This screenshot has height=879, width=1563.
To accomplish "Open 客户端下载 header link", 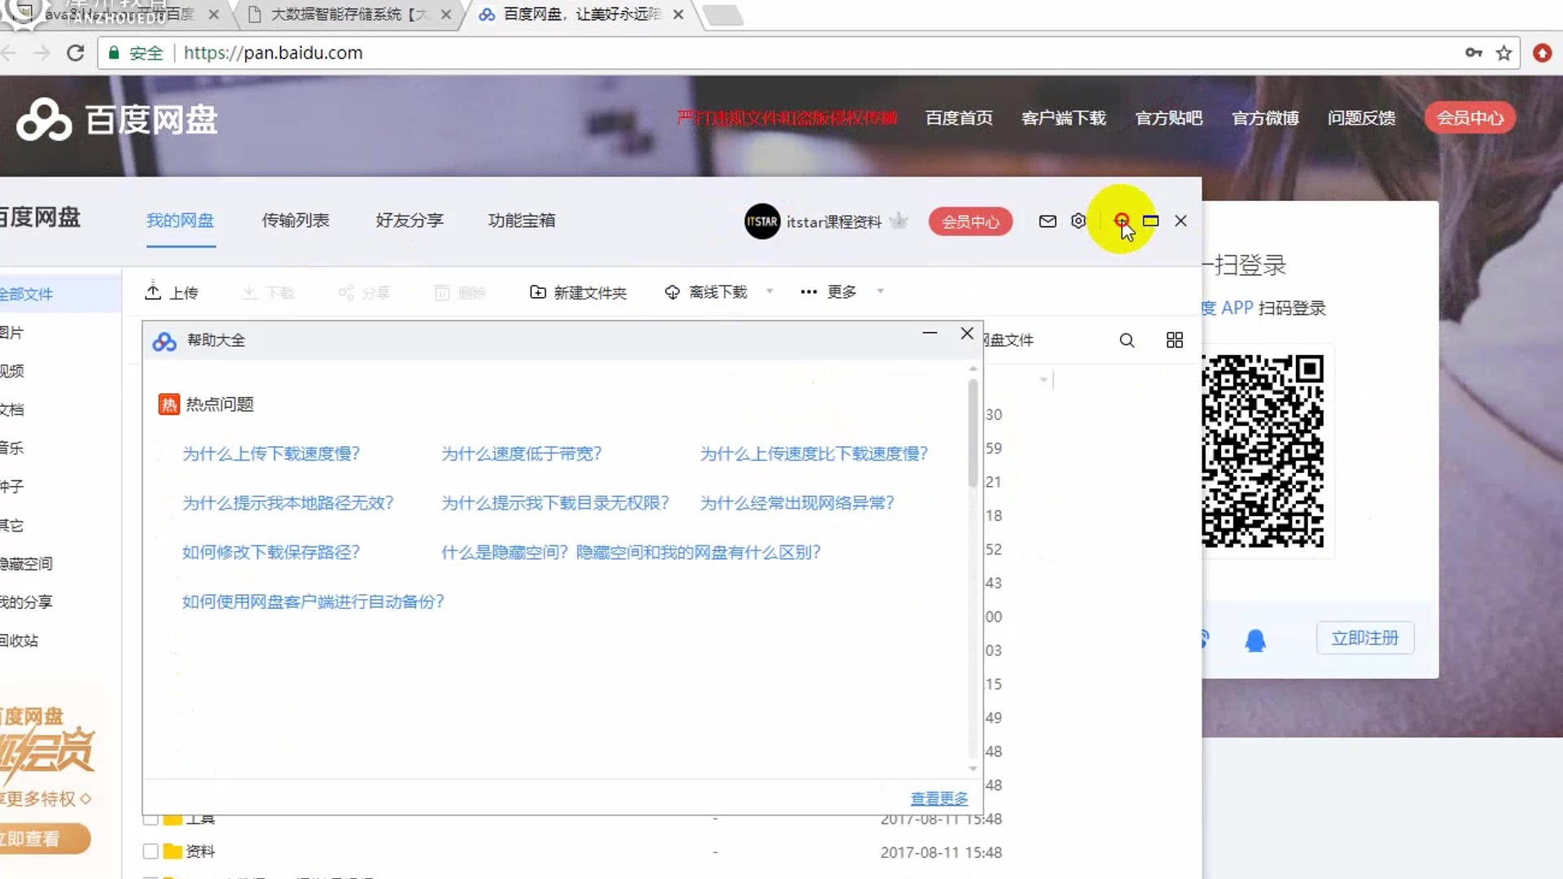I will point(1064,118).
